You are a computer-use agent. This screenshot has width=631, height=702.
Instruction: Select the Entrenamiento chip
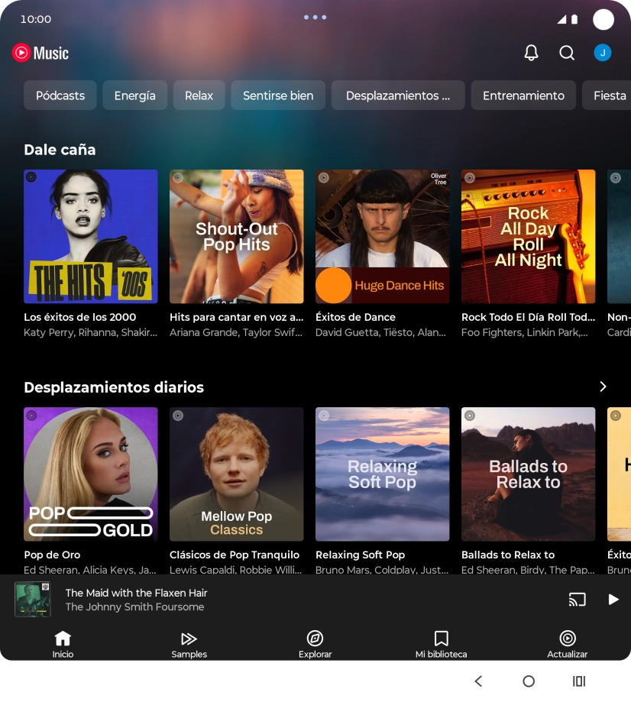click(x=523, y=95)
